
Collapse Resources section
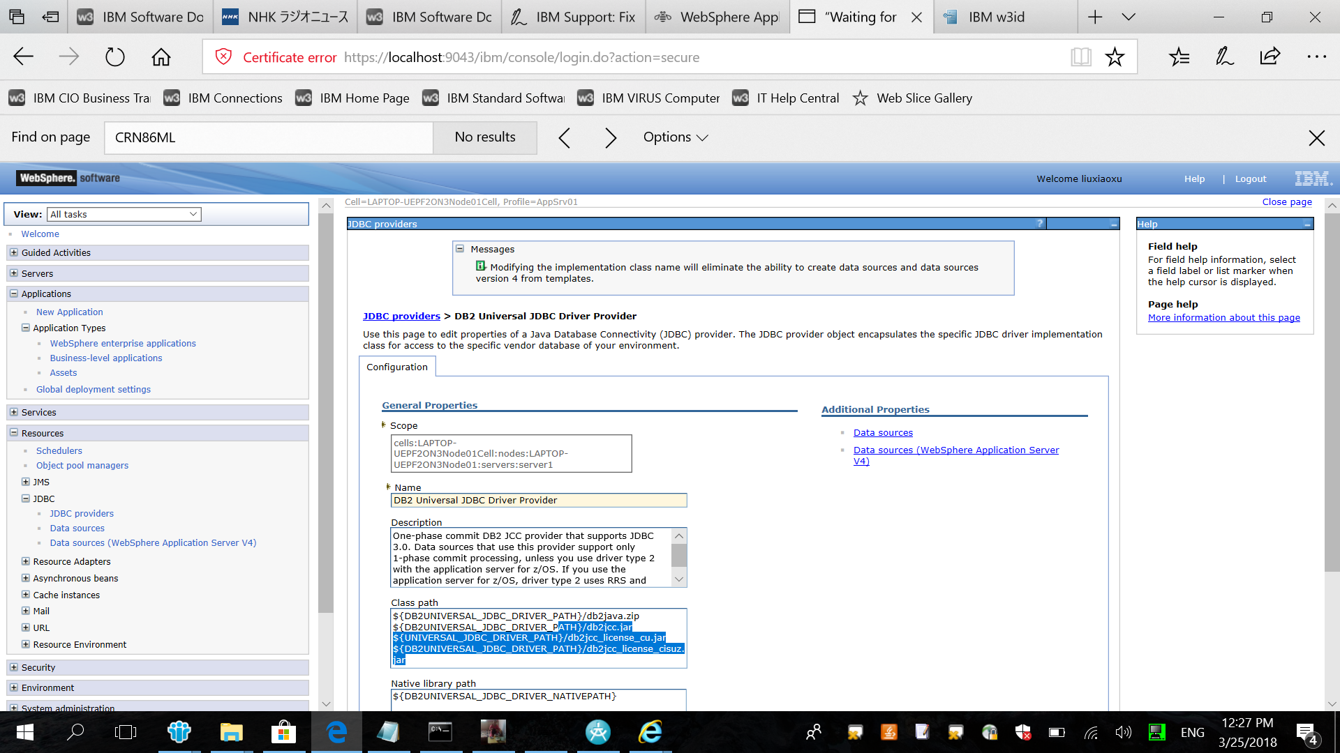pos(13,433)
